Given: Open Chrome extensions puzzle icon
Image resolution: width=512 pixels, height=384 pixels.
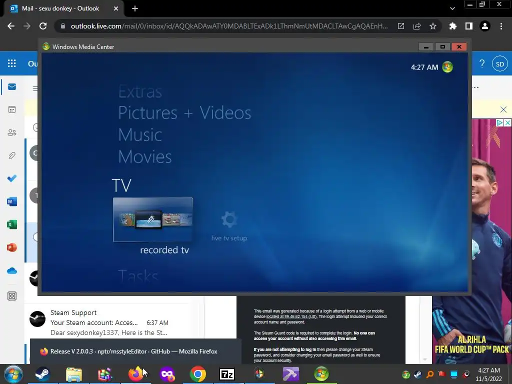Looking at the screenshot, I should [452, 26].
